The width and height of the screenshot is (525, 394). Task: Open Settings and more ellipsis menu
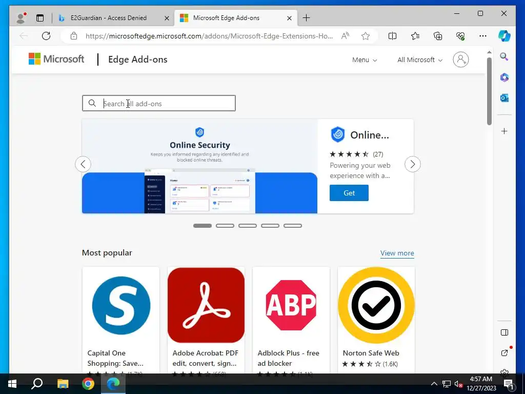pyautogui.click(x=483, y=36)
